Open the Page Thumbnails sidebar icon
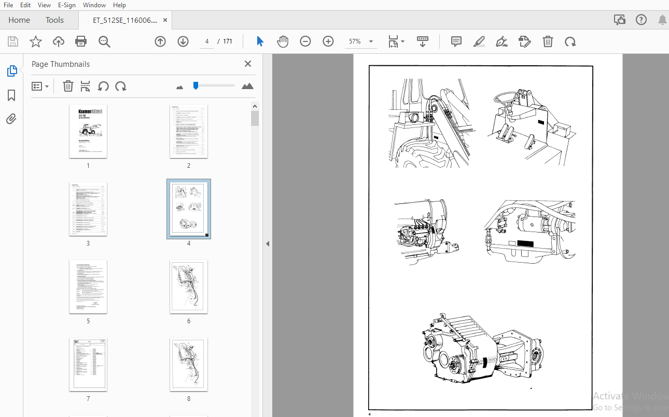669x417 pixels. tap(12, 71)
